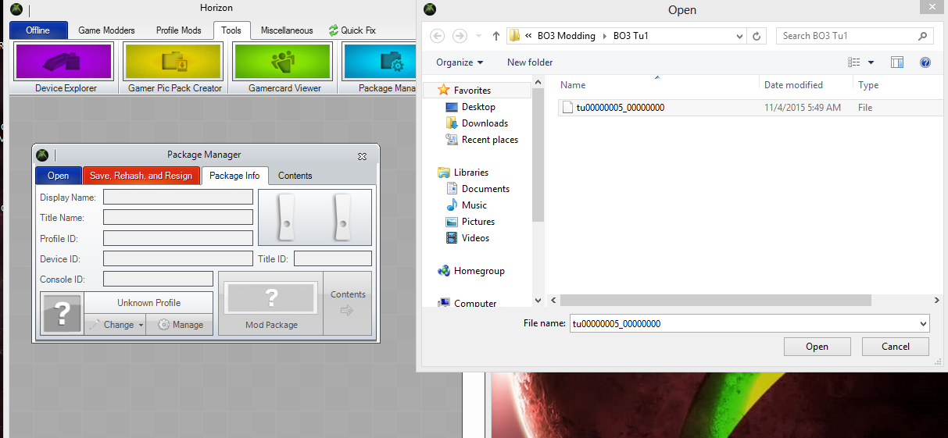This screenshot has height=438, width=948.
Task: Click Package Manager window Xbox logo icon
Action: pyautogui.click(x=42, y=155)
